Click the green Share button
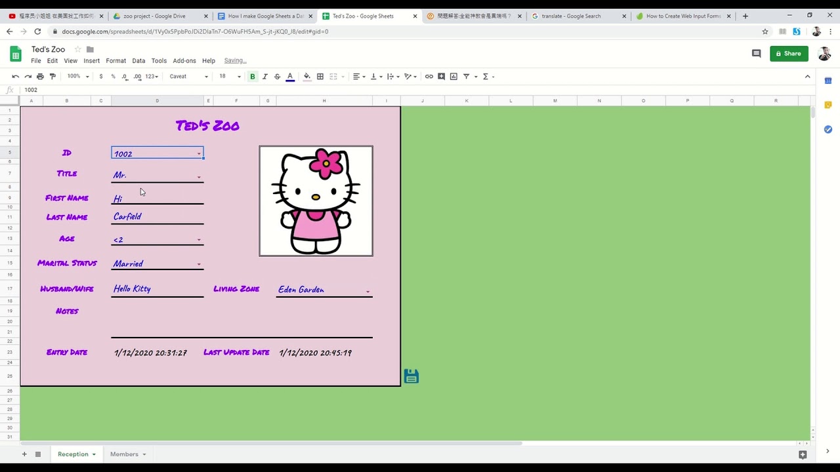This screenshot has width=840, height=472. (x=789, y=54)
